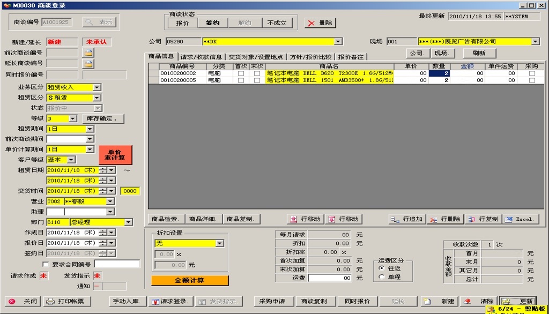Export the grid with Excel button
Screen dimensions: 549x314
[x=520, y=219]
